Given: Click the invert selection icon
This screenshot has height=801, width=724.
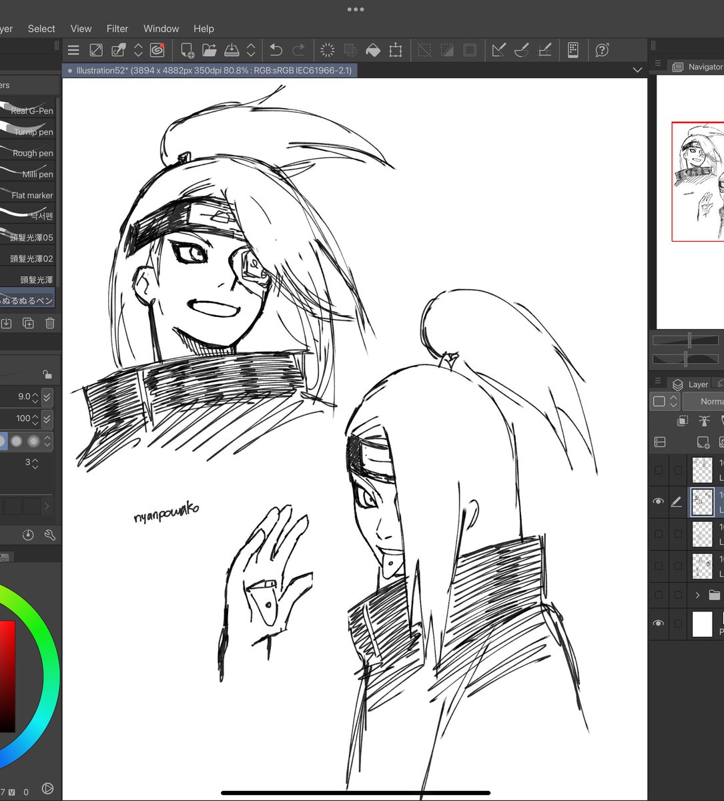Looking at the screenshot, I should 447,50.
